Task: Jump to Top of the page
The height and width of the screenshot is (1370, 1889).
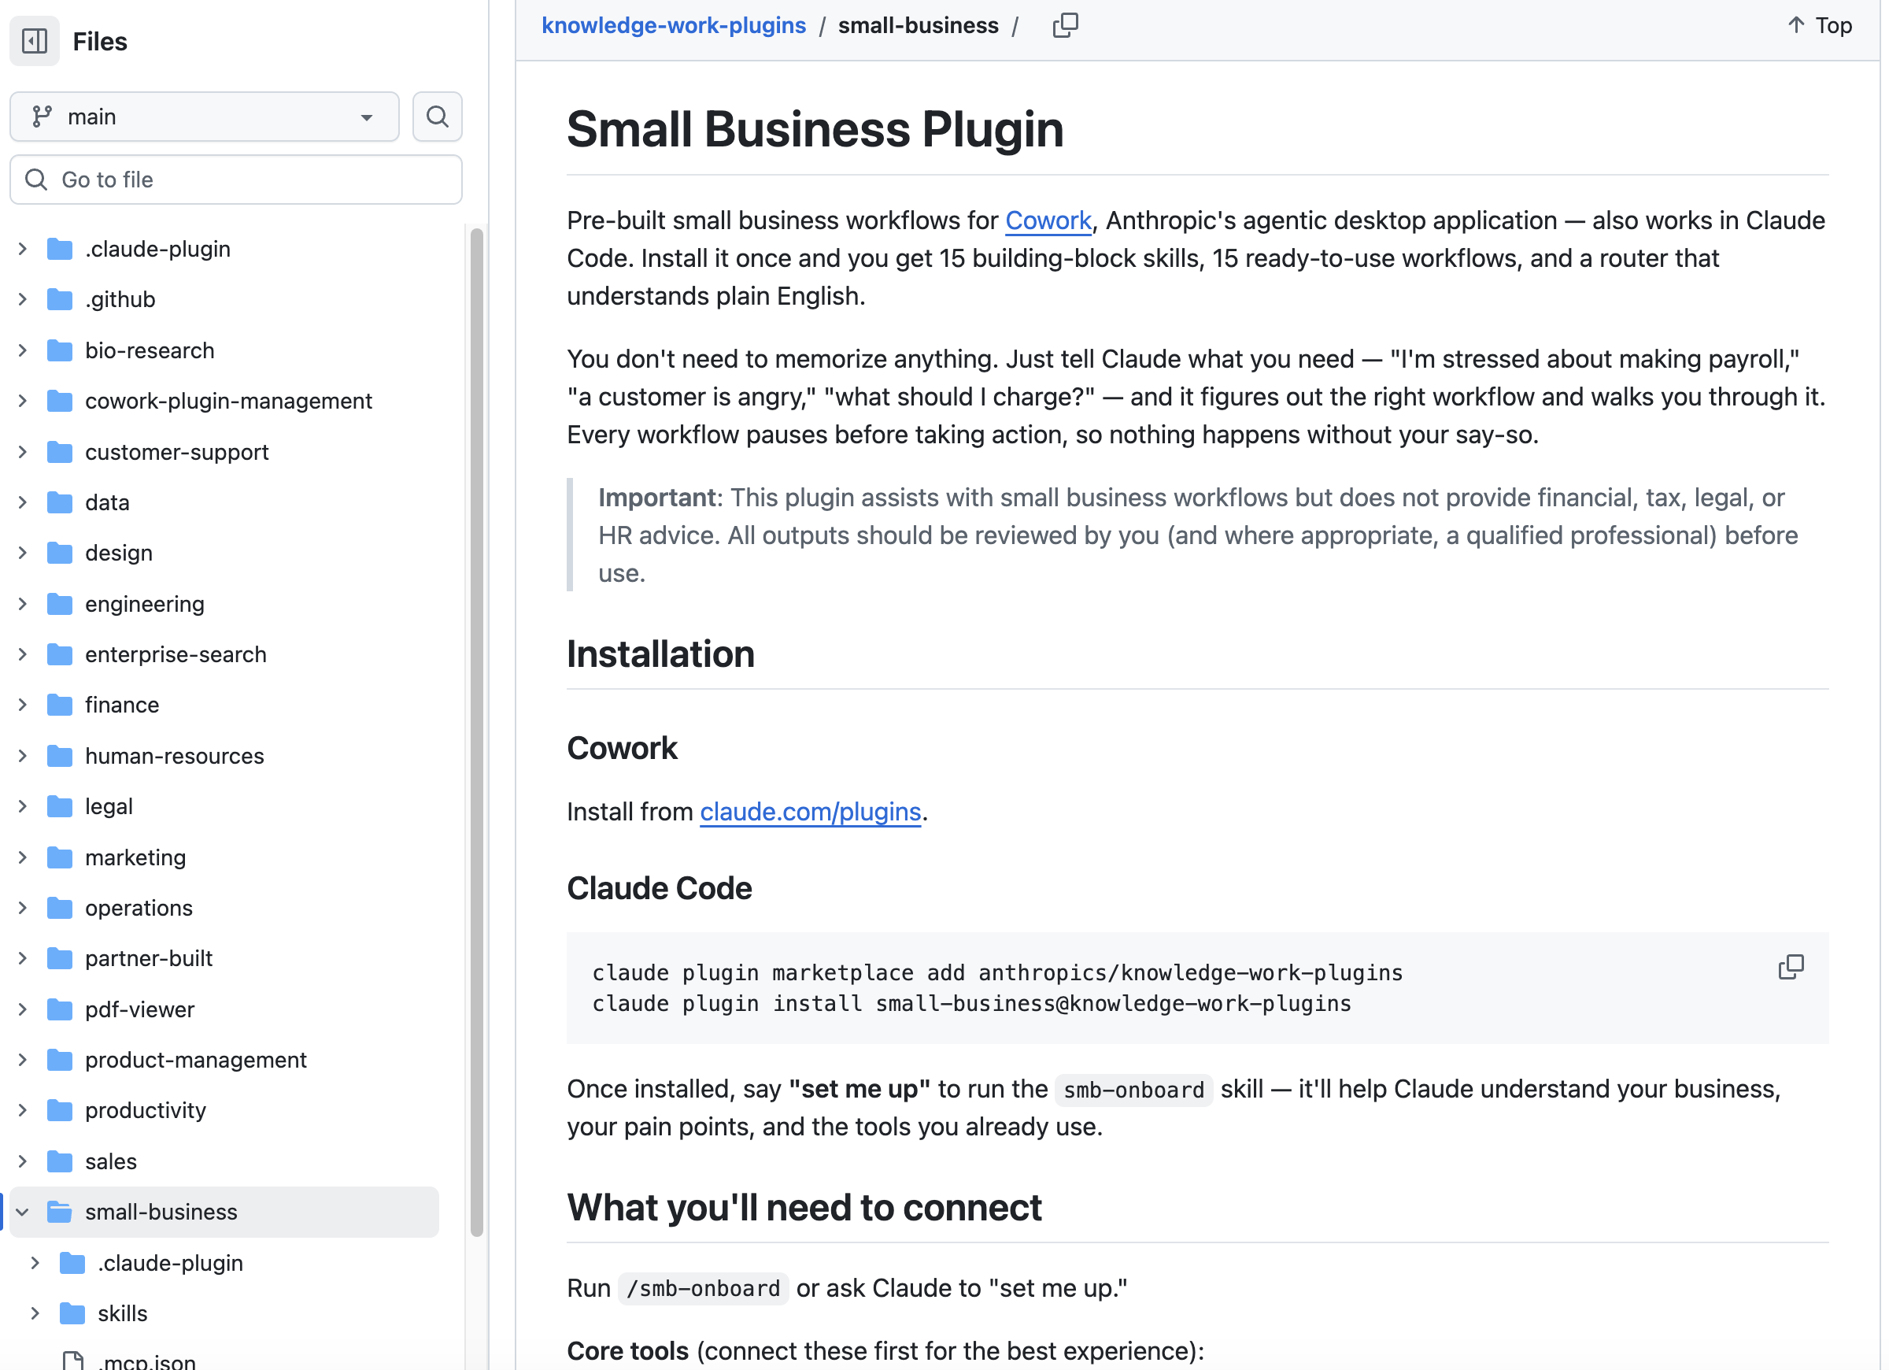Action: tap(1820, 25)
